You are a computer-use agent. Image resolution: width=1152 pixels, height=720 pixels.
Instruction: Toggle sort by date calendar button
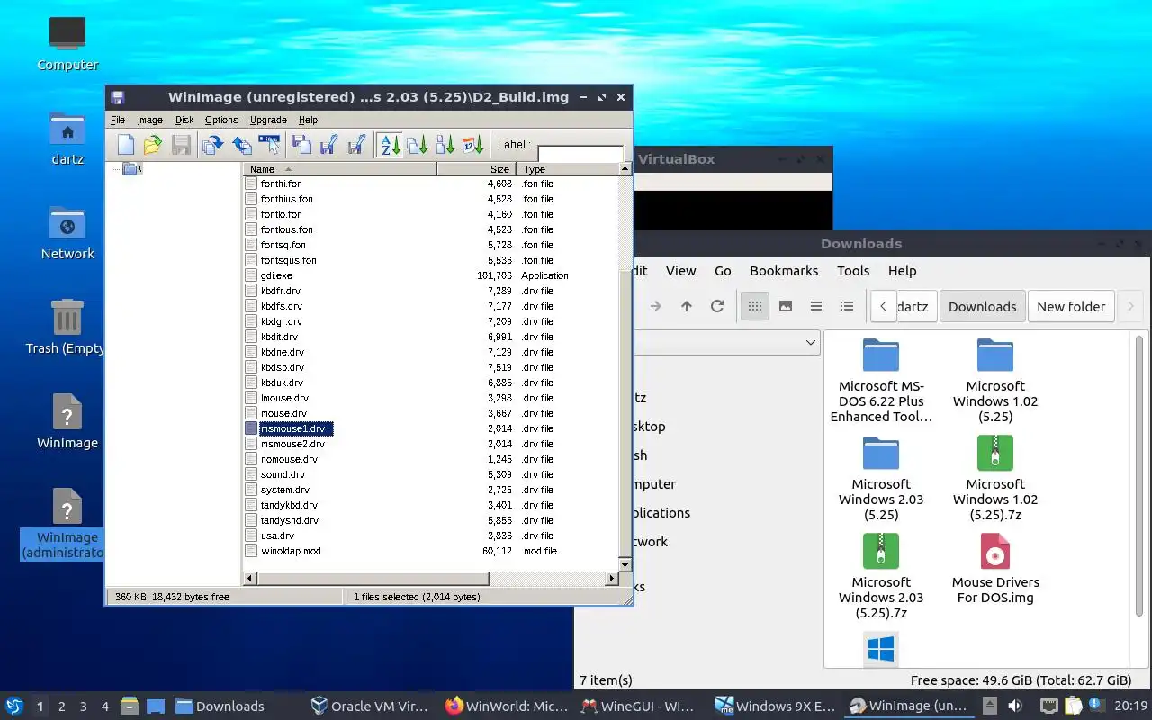[472, 145]
